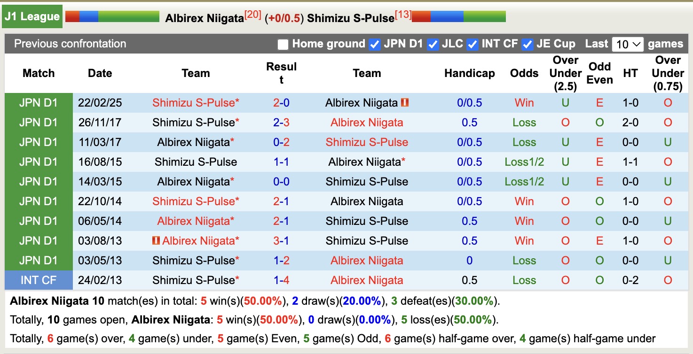
Task: Click the Previous confrontation header
Action: (70, 44)
